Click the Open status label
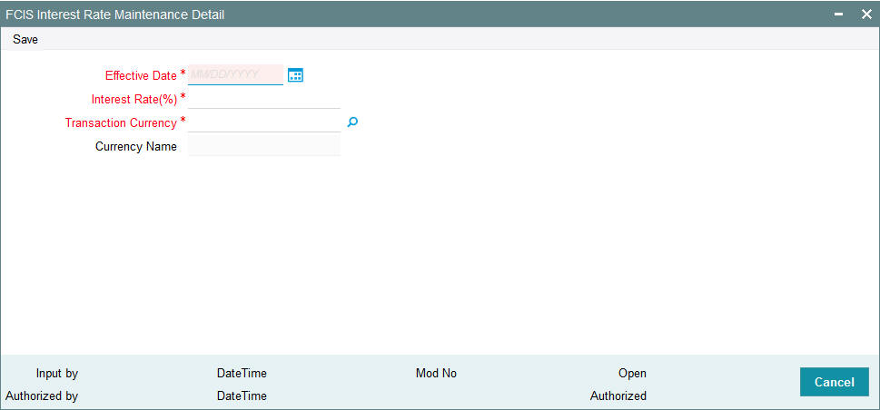880x410 pixels. (632, 374)
